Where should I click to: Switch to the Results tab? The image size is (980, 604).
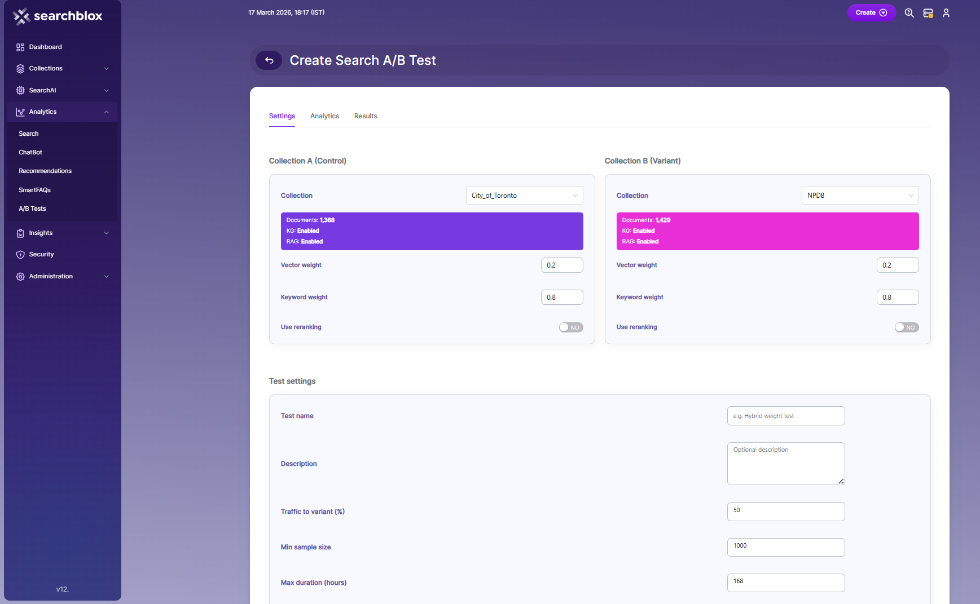coord(366,116)
